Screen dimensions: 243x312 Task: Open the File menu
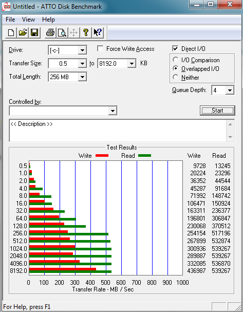click(10, 20)
